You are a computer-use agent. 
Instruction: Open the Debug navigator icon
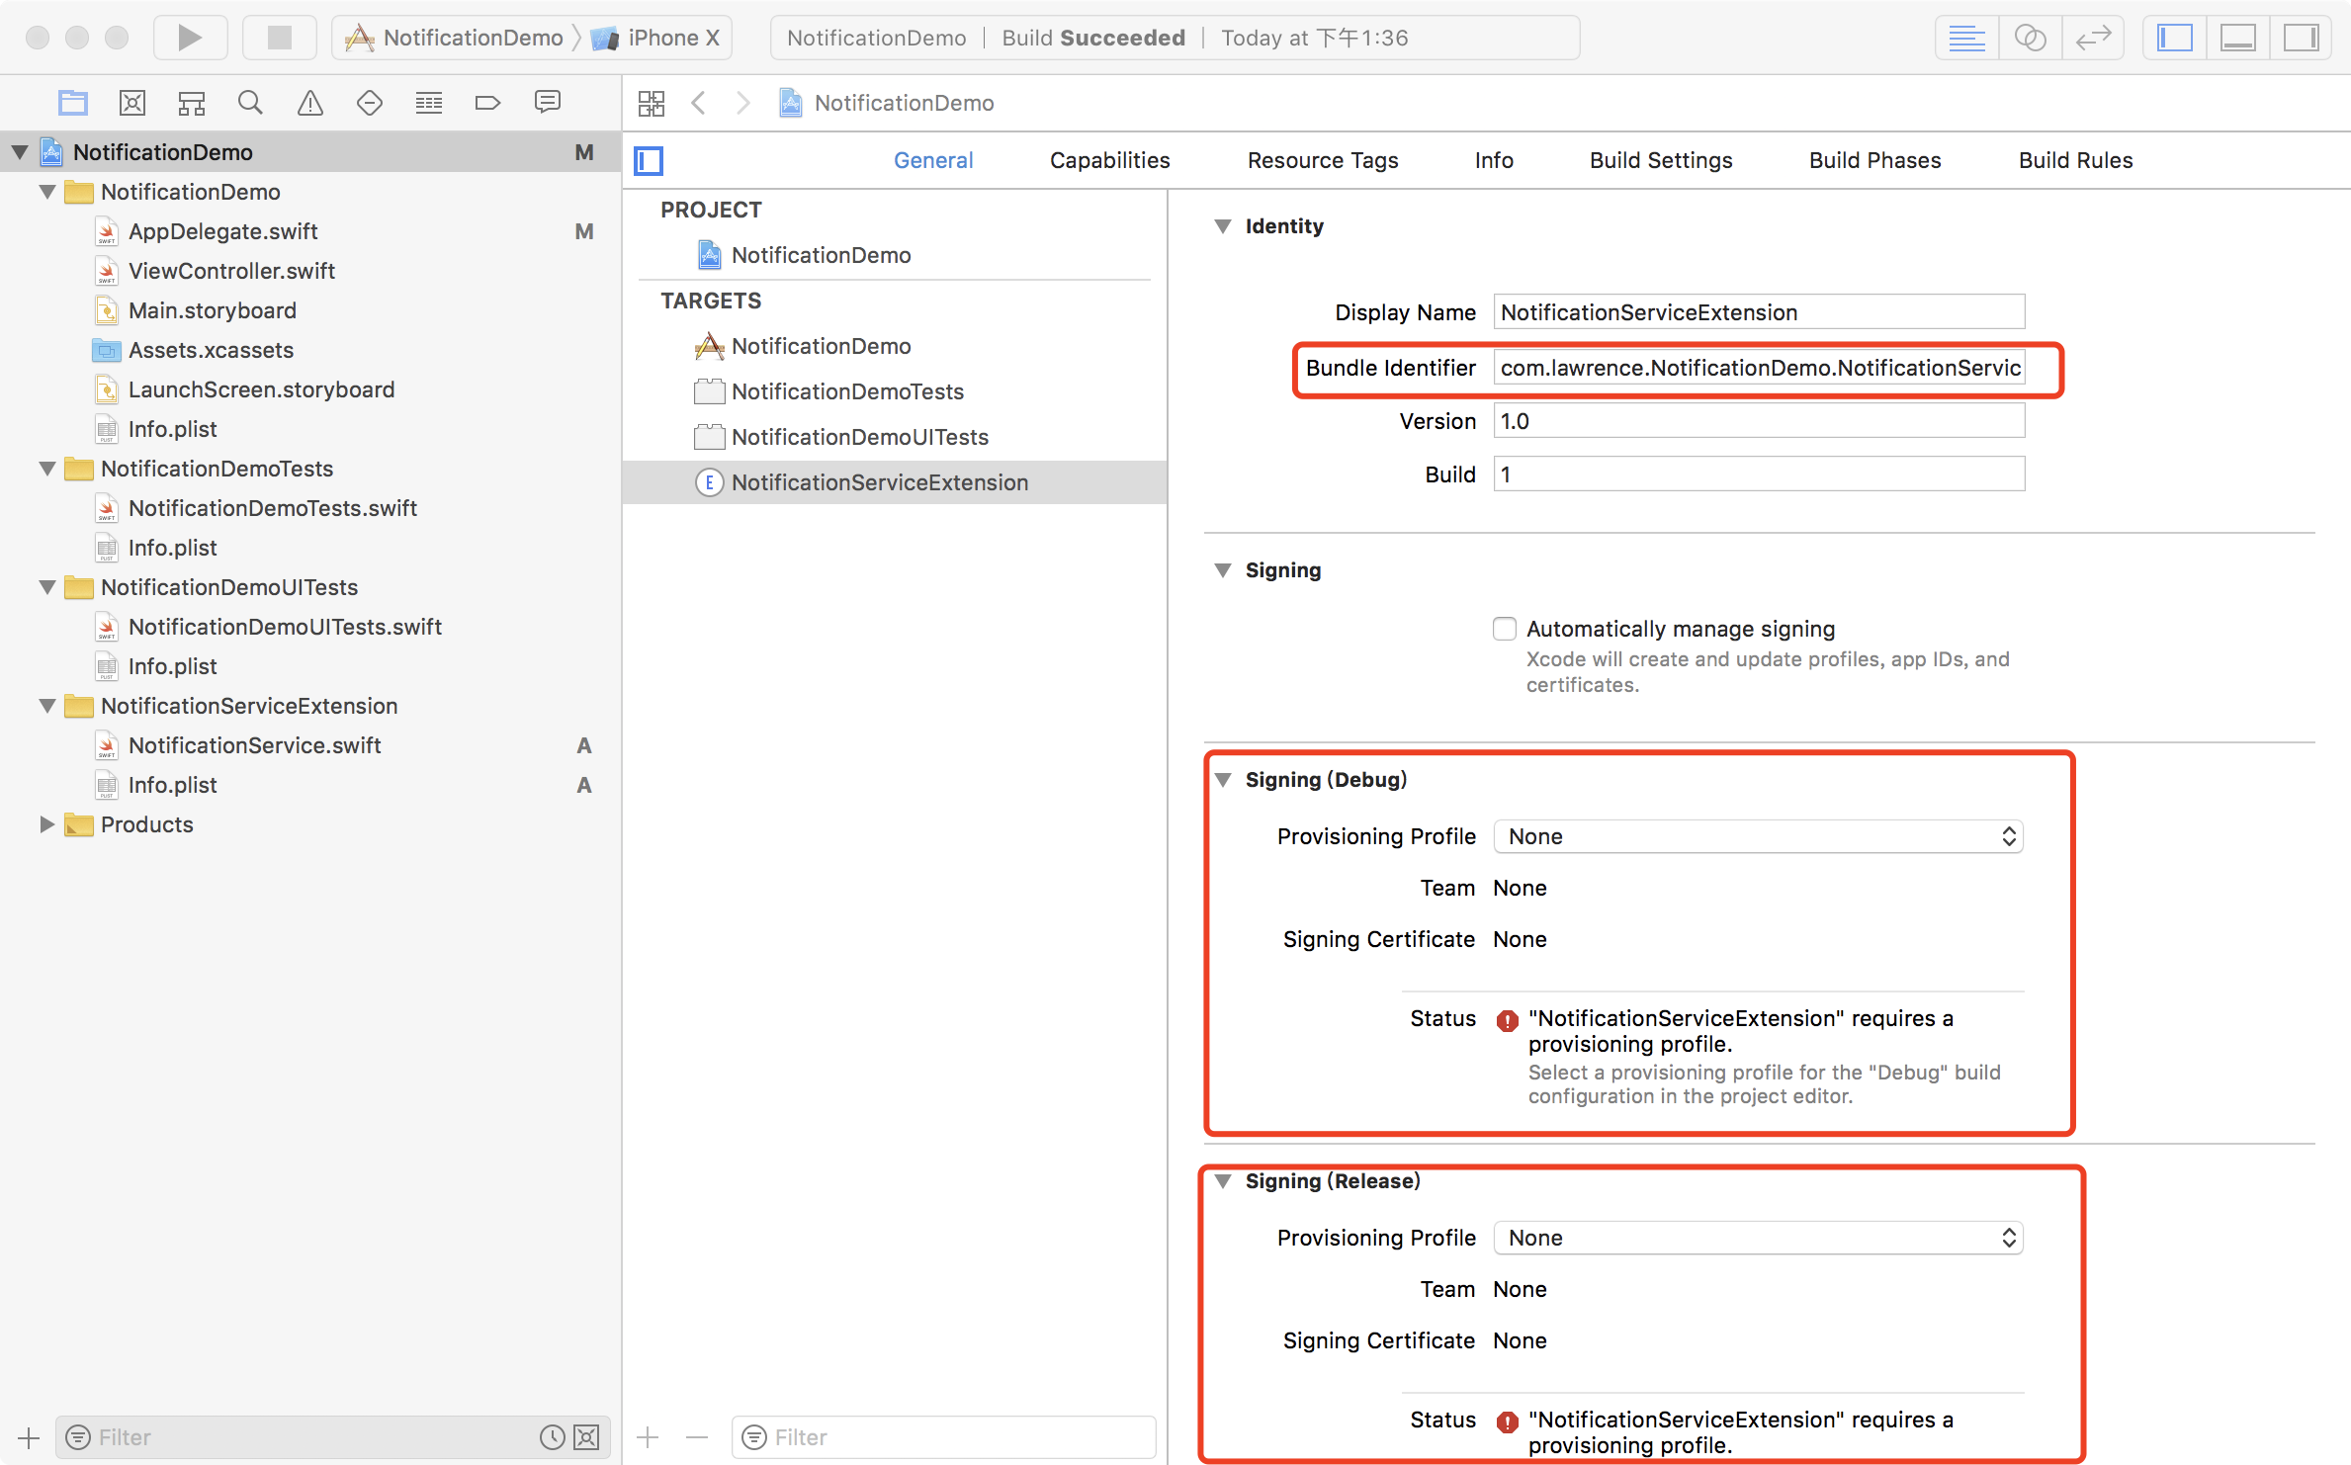coord(429,103)
